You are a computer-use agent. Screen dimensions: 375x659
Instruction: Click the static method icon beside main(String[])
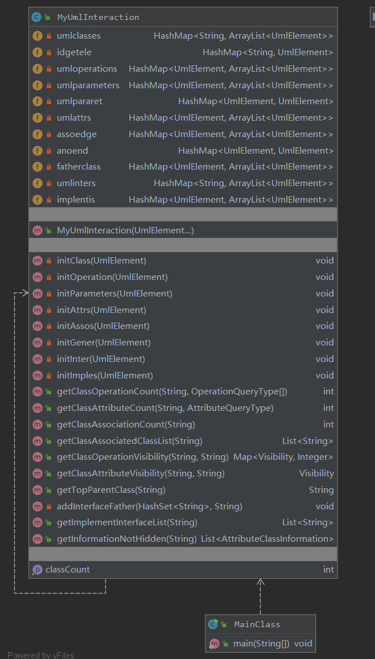[214, 644]
